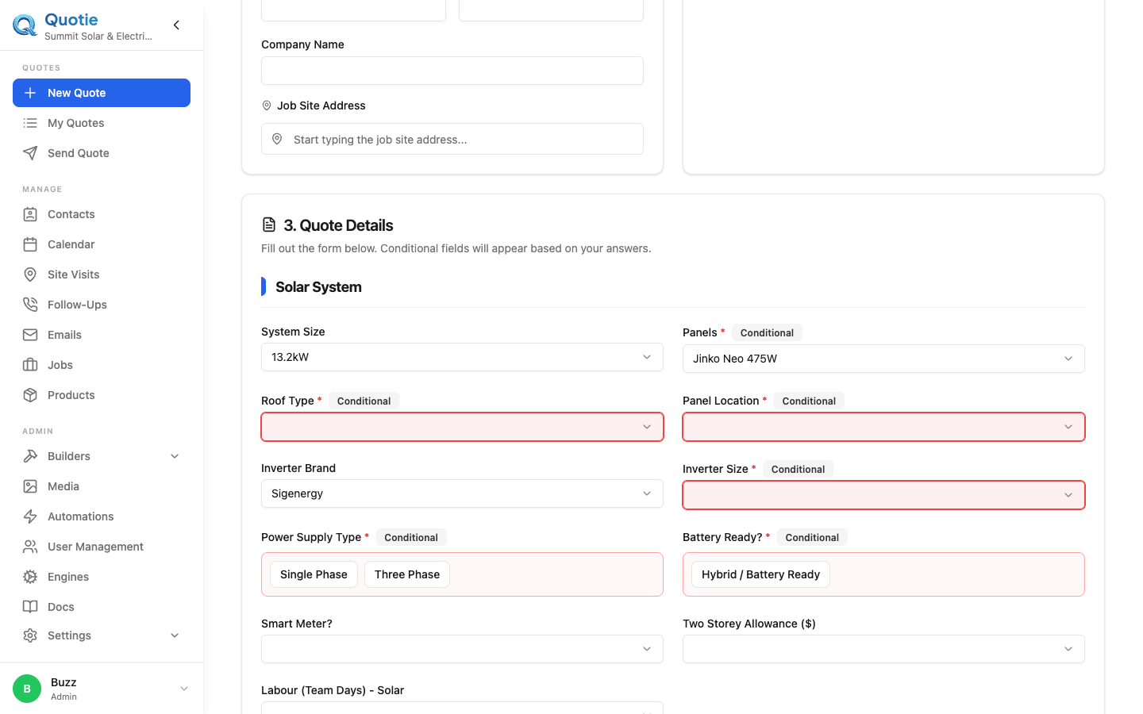The image size is (1143, 714).
Task: Click the Site Visits pin icon
Action: tap(30, 274)
